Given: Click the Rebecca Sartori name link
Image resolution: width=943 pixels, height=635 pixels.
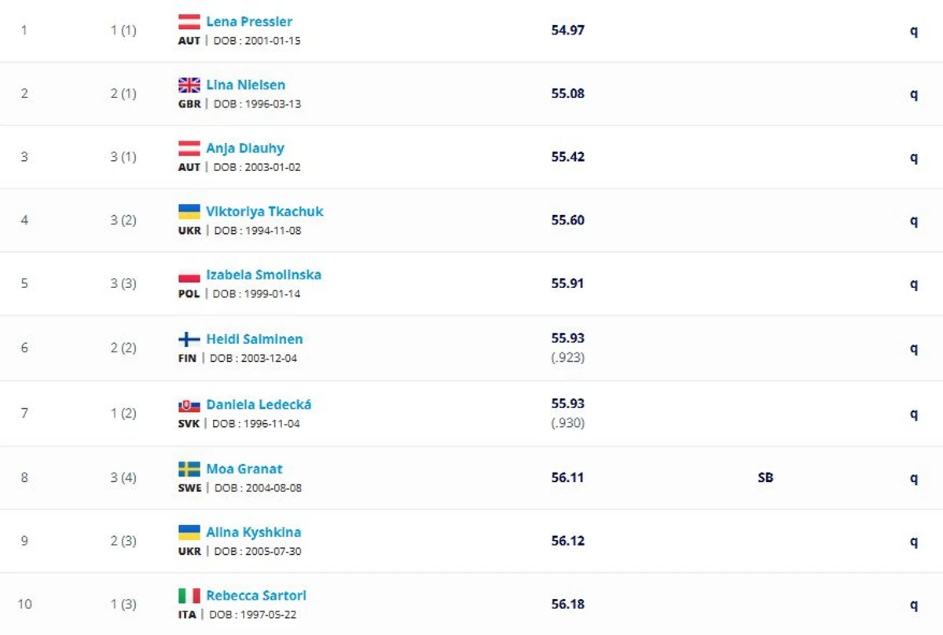Looking at the screenshot, I should (x=256, y=596).
